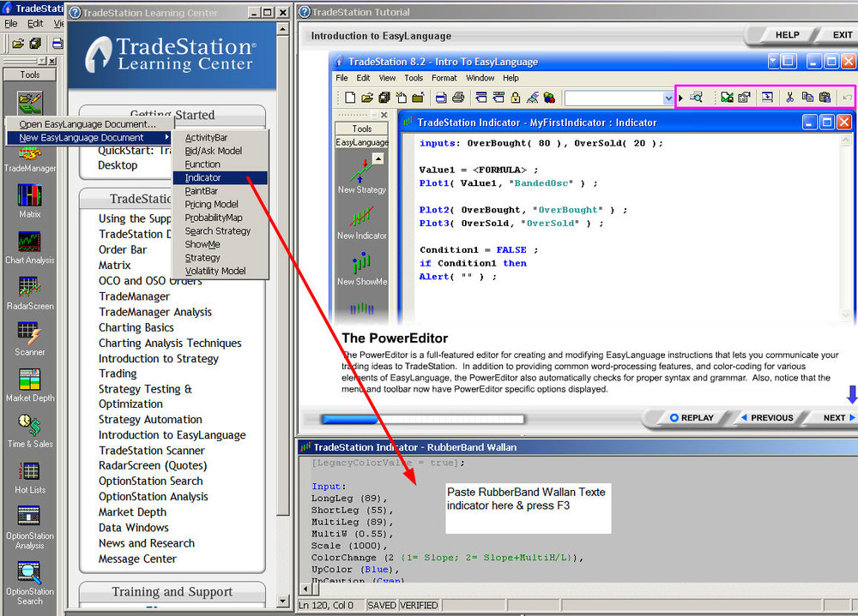Click the PREVIOUS button

pos(766,417)
